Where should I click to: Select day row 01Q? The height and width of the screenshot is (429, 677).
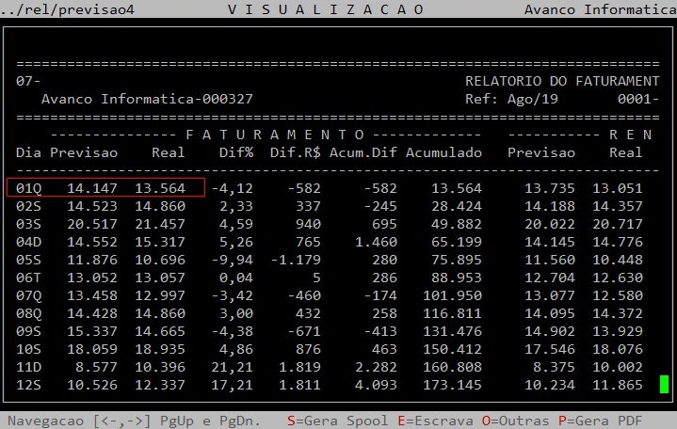point(29,188)
